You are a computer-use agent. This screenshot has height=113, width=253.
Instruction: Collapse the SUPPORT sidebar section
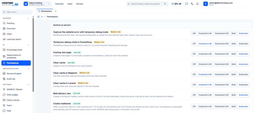point(28,18)
